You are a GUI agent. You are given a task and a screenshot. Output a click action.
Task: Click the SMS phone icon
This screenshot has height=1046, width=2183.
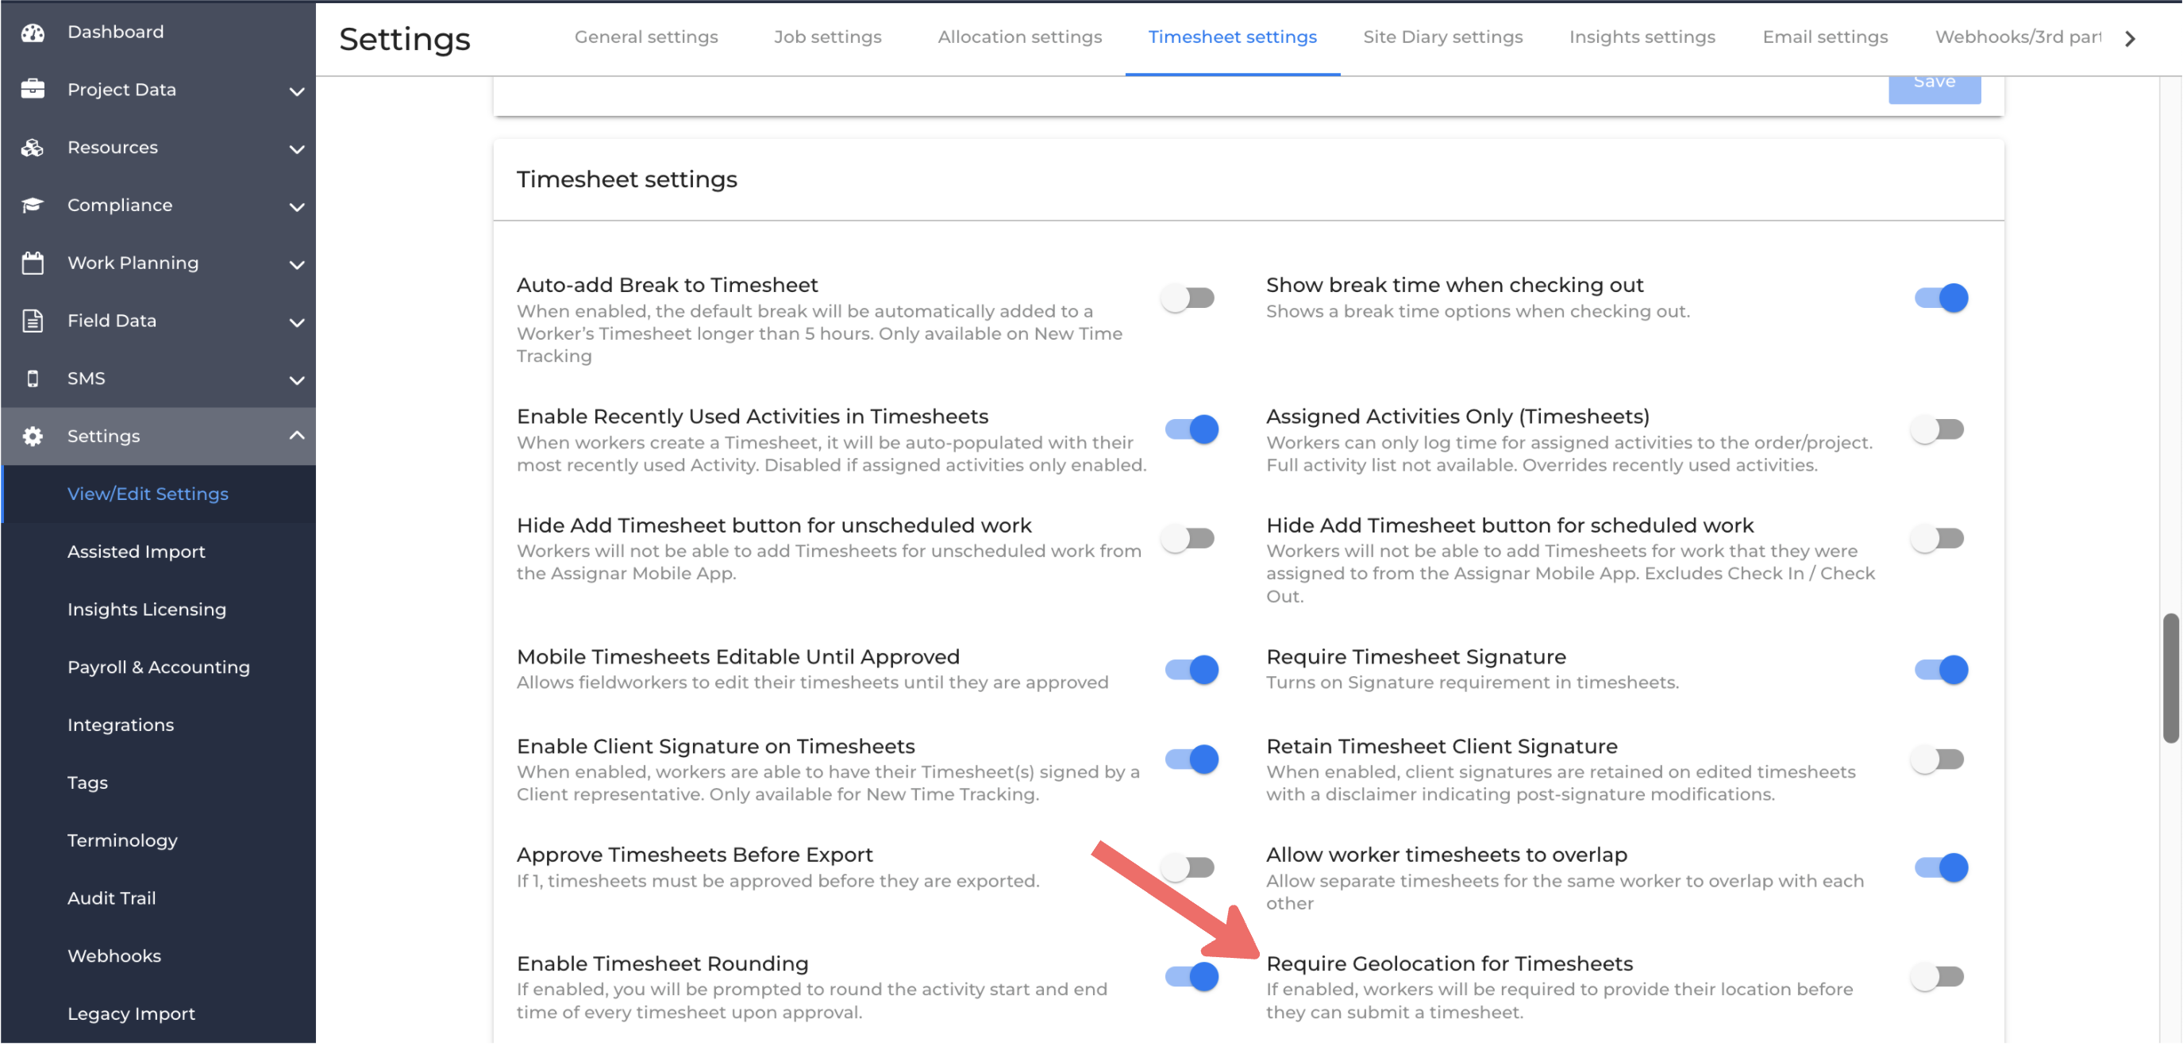coord(33,379)
